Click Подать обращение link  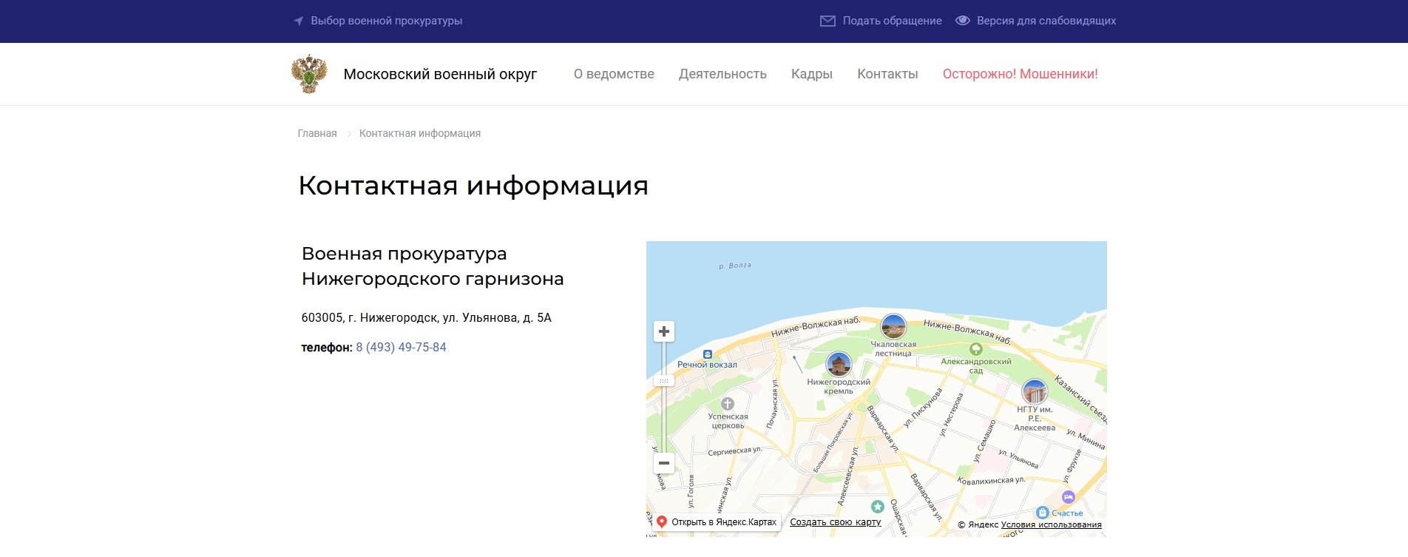[881, 21]
